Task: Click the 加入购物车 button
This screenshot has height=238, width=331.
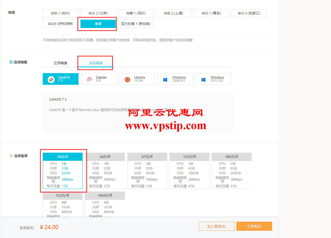Action: (216, 226)
